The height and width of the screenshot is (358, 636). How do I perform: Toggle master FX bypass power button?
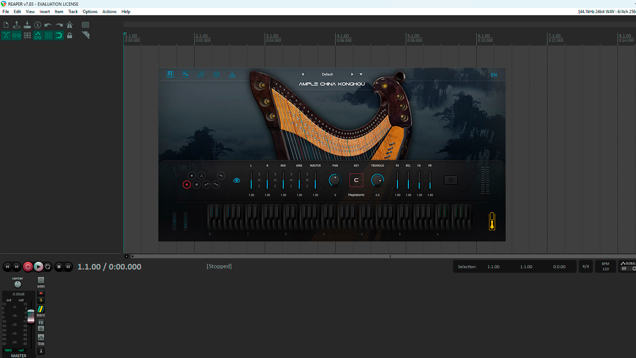(x=41, y=329)
